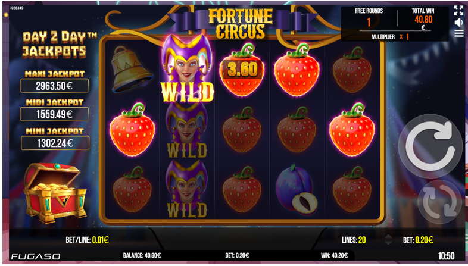Mute the game sound speaker icon
Image resolution: width=468 pixels, height=266 pixels.
[458, 23]
